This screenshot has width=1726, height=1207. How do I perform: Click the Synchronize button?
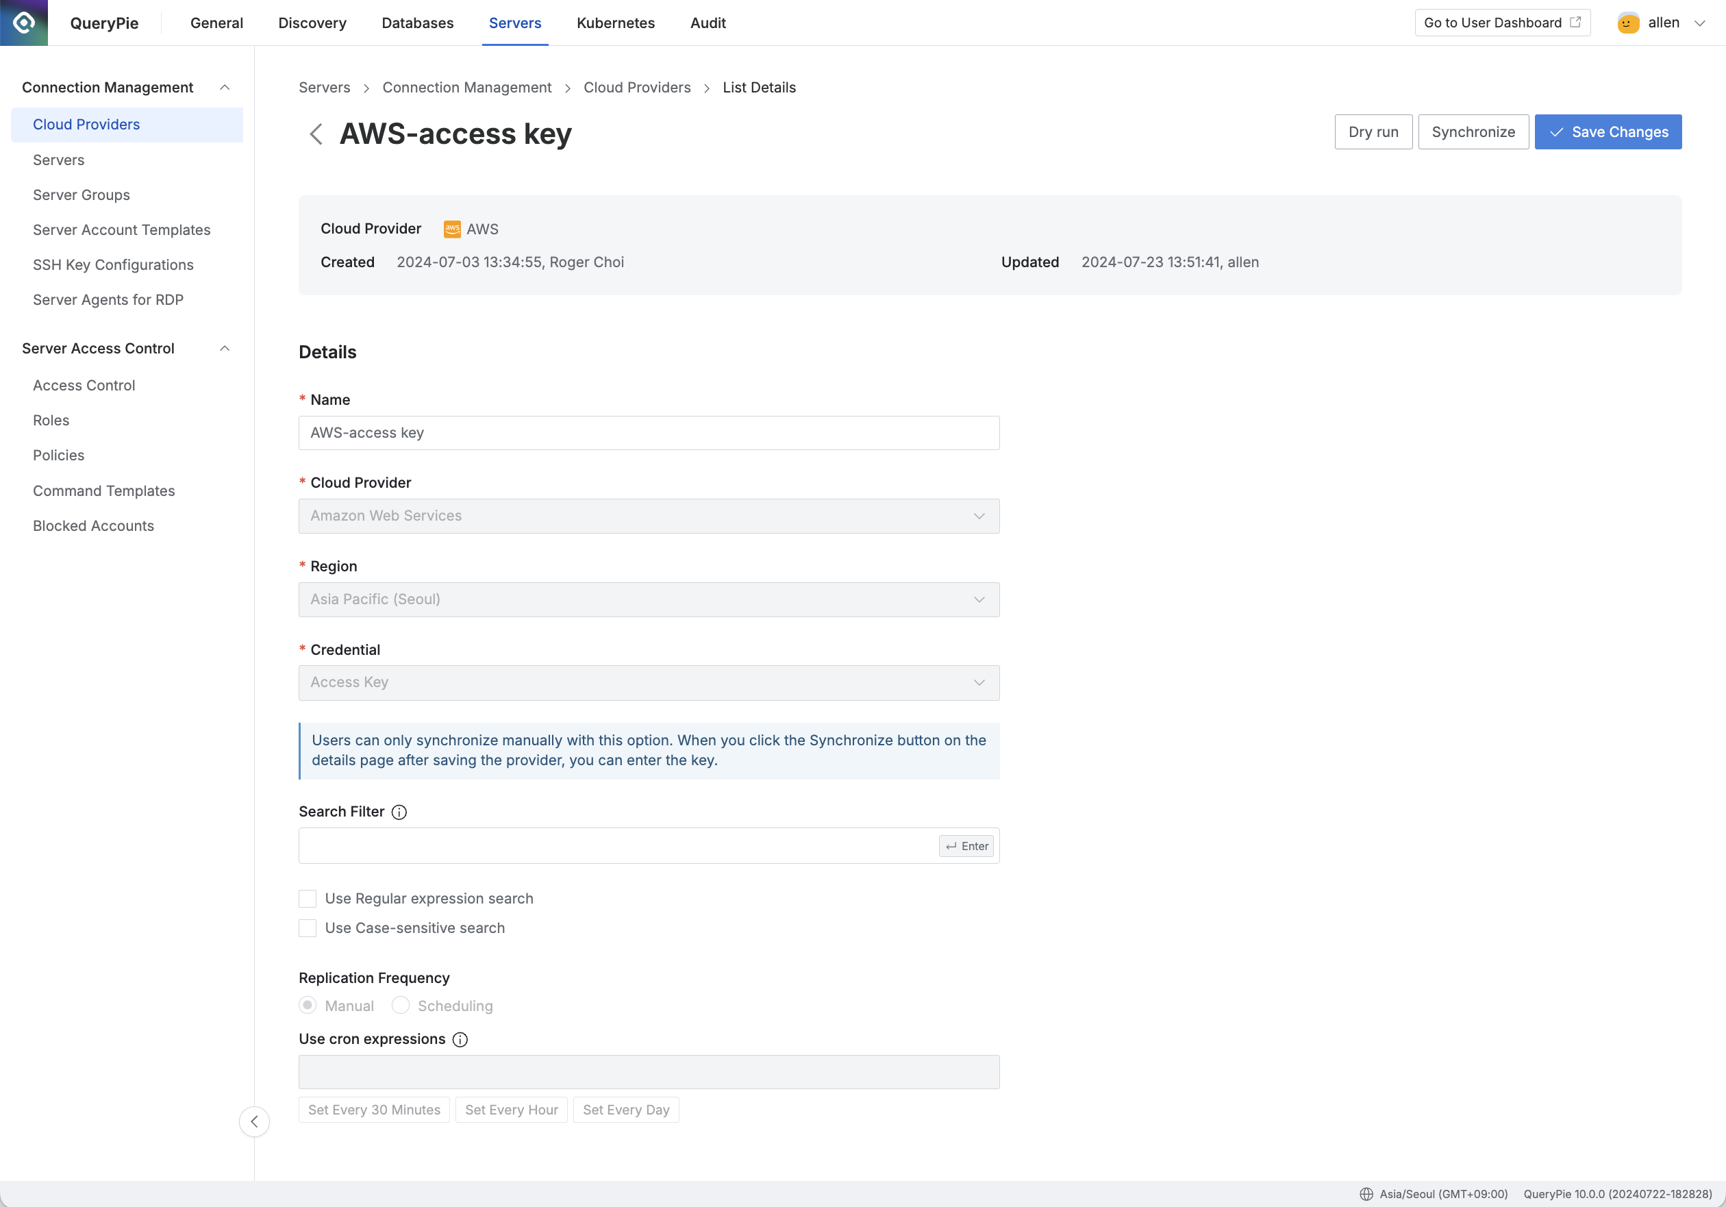pos(1473,132)
